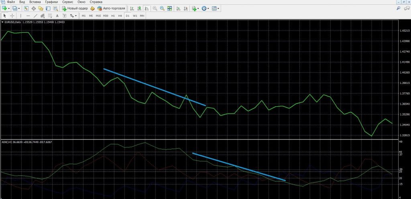Expand the new chart dropdown arrow
Viewport: 411px width, 199px height.
[x=9, y=8]
